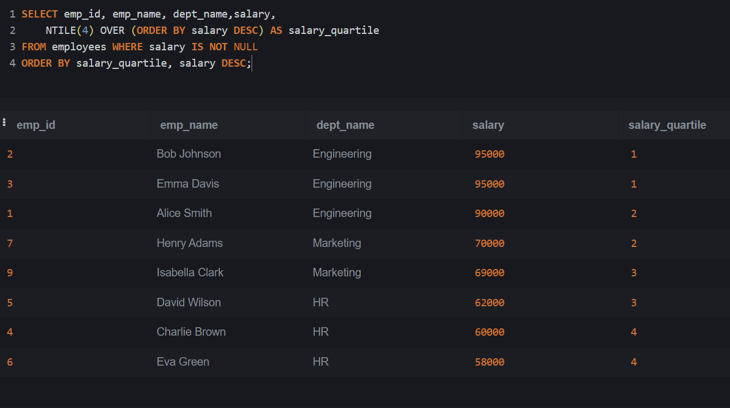This screenshot has height=408, width=730.
Task: Click quartile 1 in Bob Johnson's row
Action: point(634,154)
